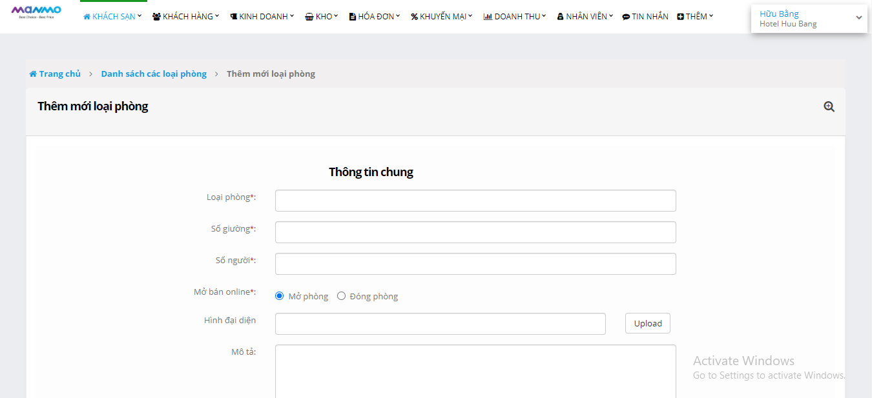Select the Mở phòng radio button
Screen dimensions: 872x398
tap(280, 296)
